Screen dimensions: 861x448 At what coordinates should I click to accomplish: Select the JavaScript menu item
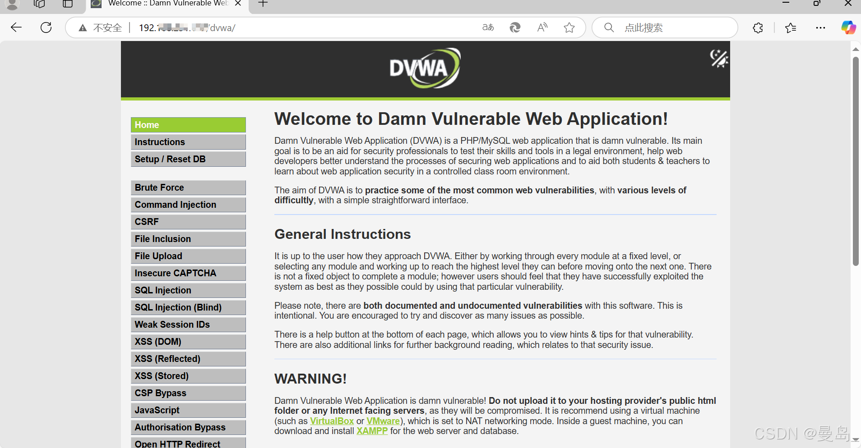click(x=188, y=410)
